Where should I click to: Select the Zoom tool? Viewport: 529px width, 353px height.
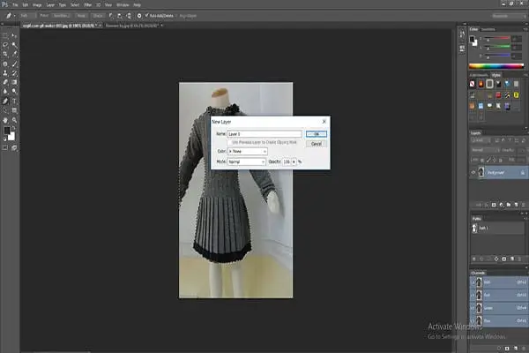[14, 120]
